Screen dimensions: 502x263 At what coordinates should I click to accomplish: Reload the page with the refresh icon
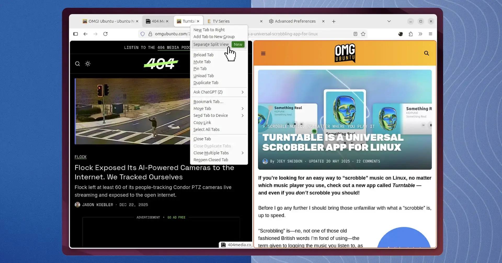tap(105, 34)
